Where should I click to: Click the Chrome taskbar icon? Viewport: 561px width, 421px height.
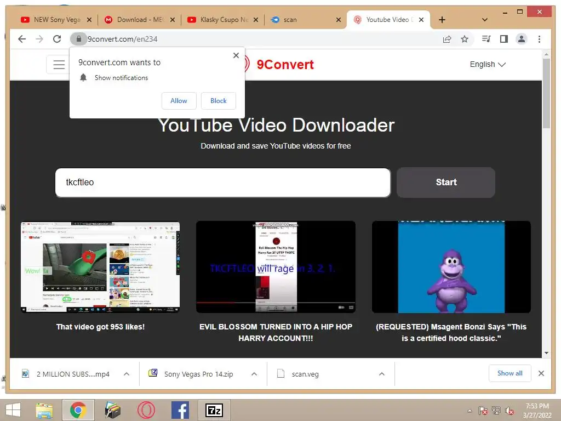[x=78, y=410]
